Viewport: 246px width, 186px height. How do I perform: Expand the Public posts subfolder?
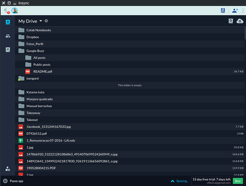coord(130,65)
